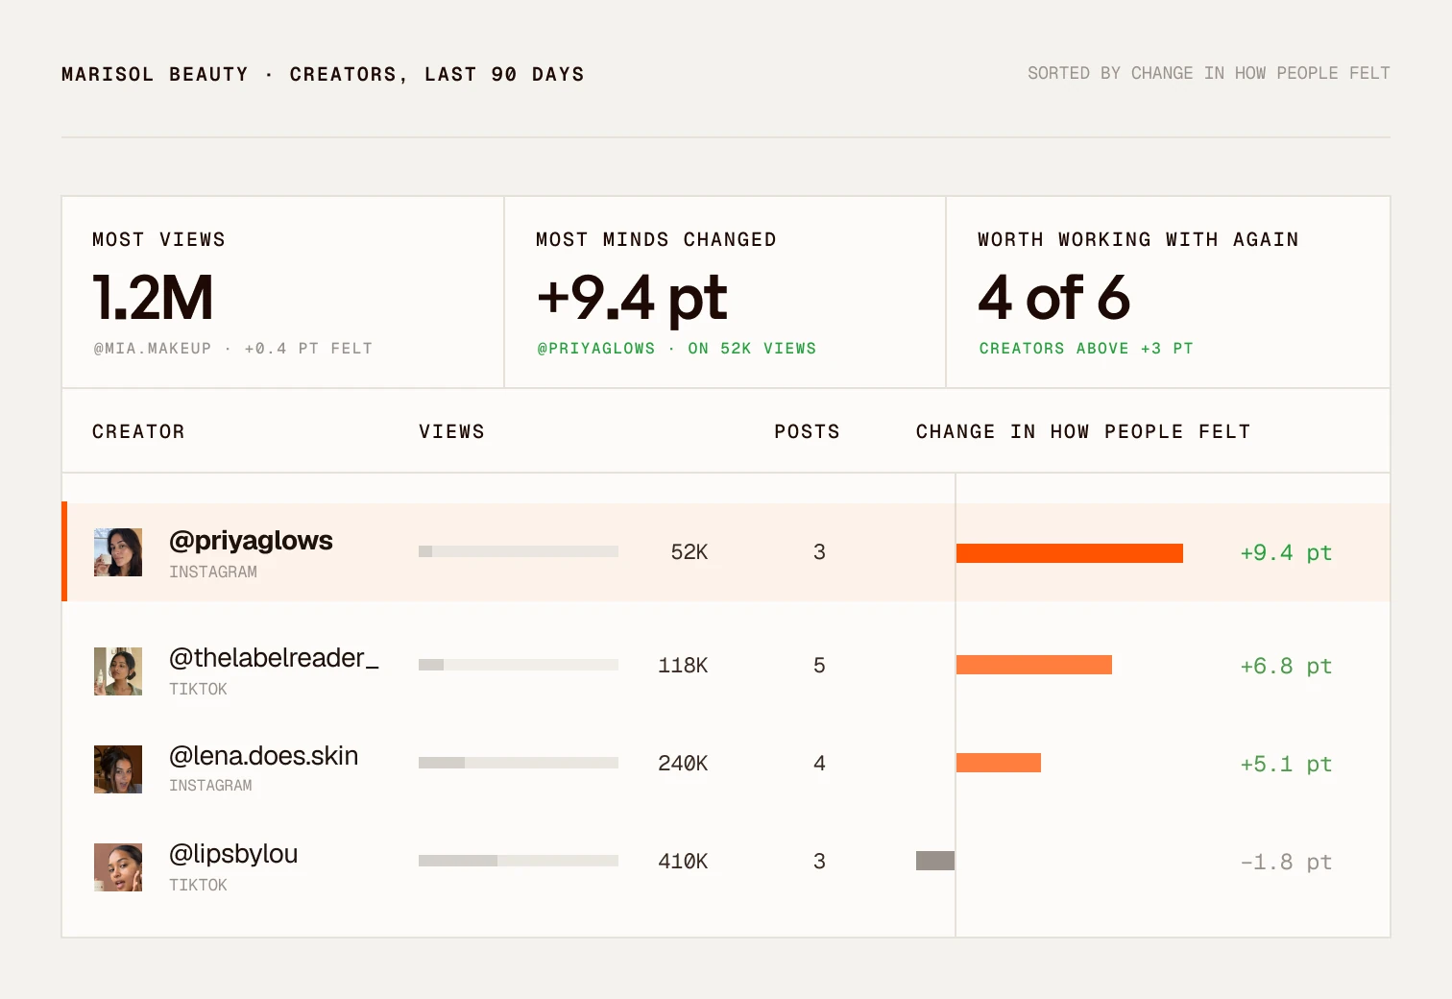Sort by Change in How People Felt header
Viewport: 1452px width, 999px height.
(x=1083, y=432)
